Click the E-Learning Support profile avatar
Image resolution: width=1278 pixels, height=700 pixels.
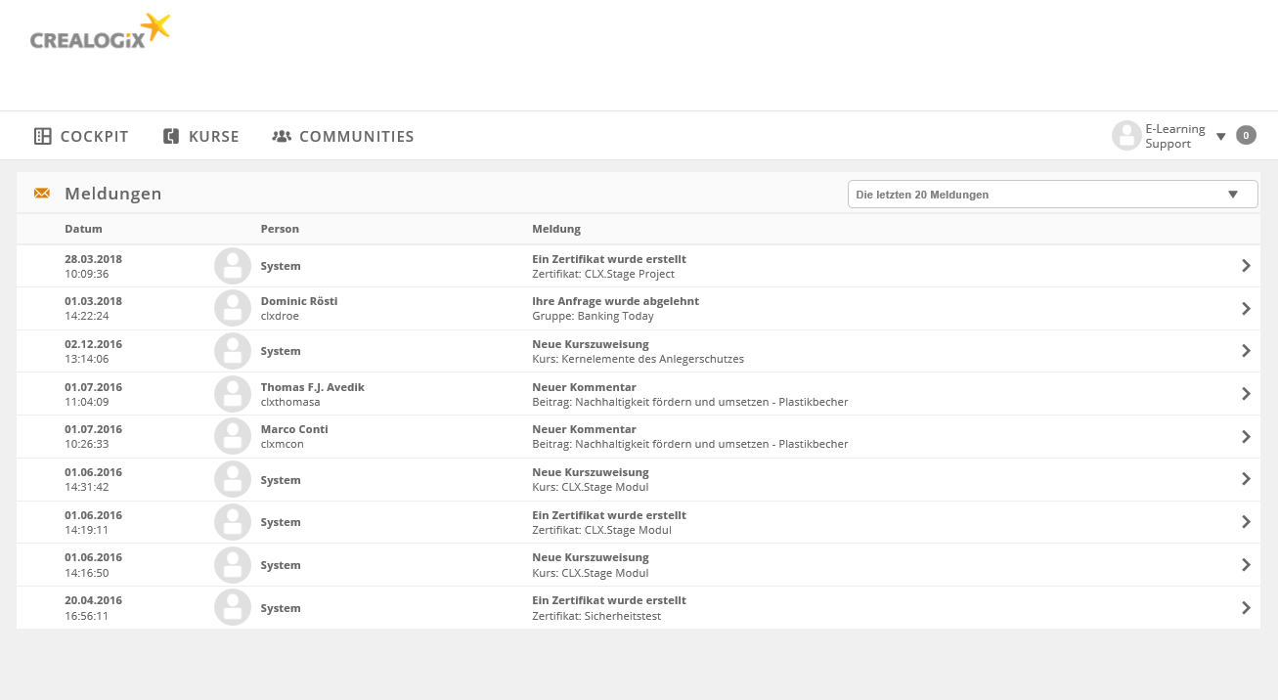coord(1126,136)
